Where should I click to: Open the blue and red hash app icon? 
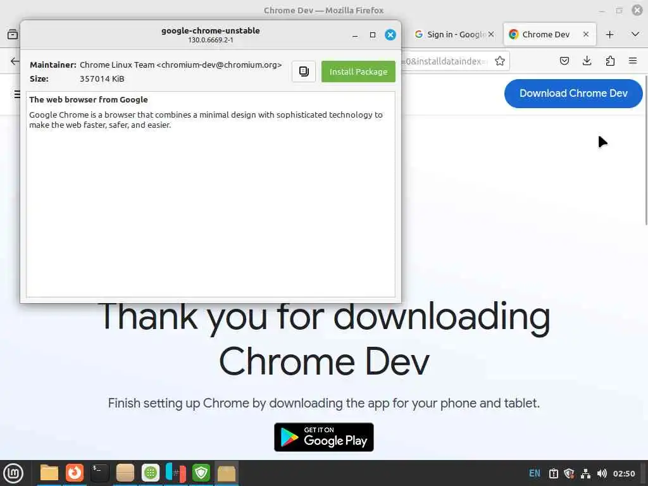[176, 473]
